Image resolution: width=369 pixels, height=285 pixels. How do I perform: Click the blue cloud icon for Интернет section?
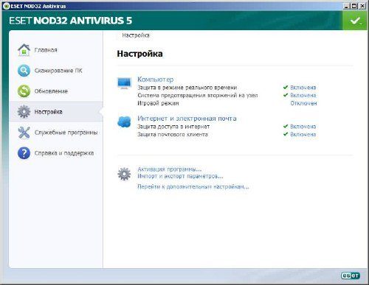pos(124,122)
